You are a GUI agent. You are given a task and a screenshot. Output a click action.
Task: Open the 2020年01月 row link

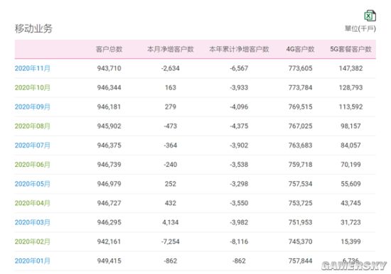[x=33, y=261]
